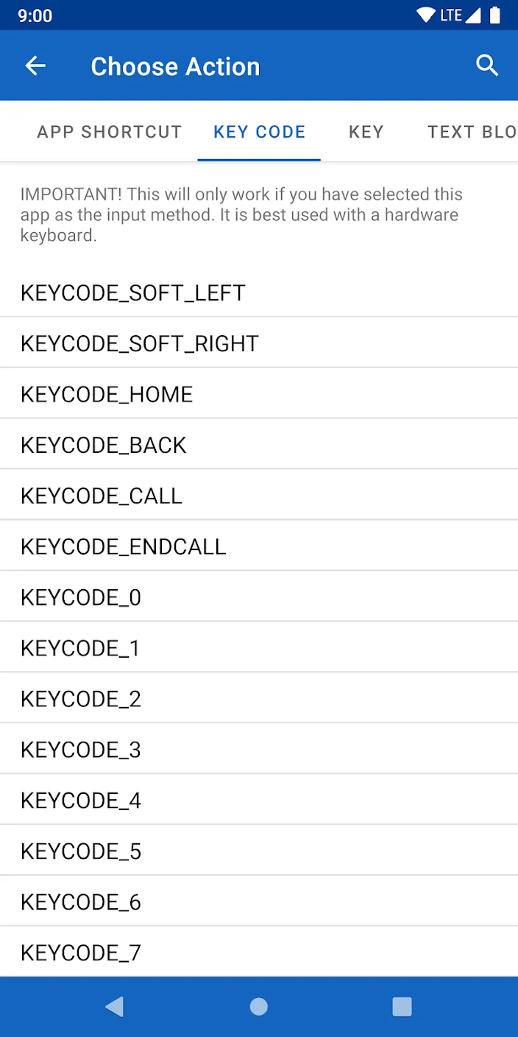The width and height of the screenshot is (518, 1037).
Task: Switch to the App Shortcut tab
Action: 109,132
